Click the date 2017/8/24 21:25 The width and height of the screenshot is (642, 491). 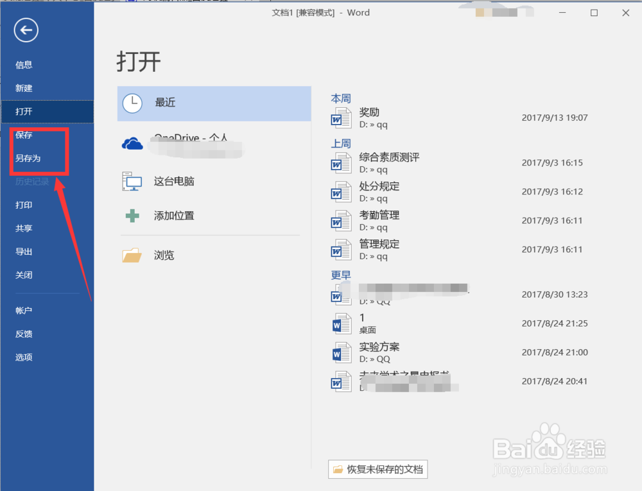click(x=555, y=323)
